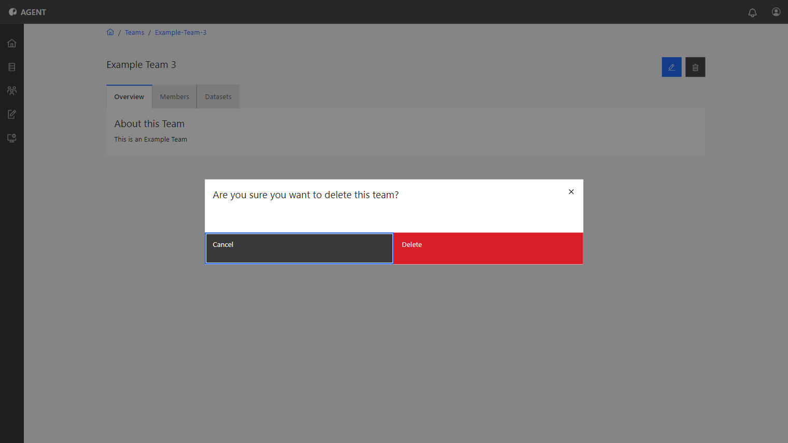The image size is (788, 443).
Task: Go to Home in the sidebar
Action: (x=12, y=43)
